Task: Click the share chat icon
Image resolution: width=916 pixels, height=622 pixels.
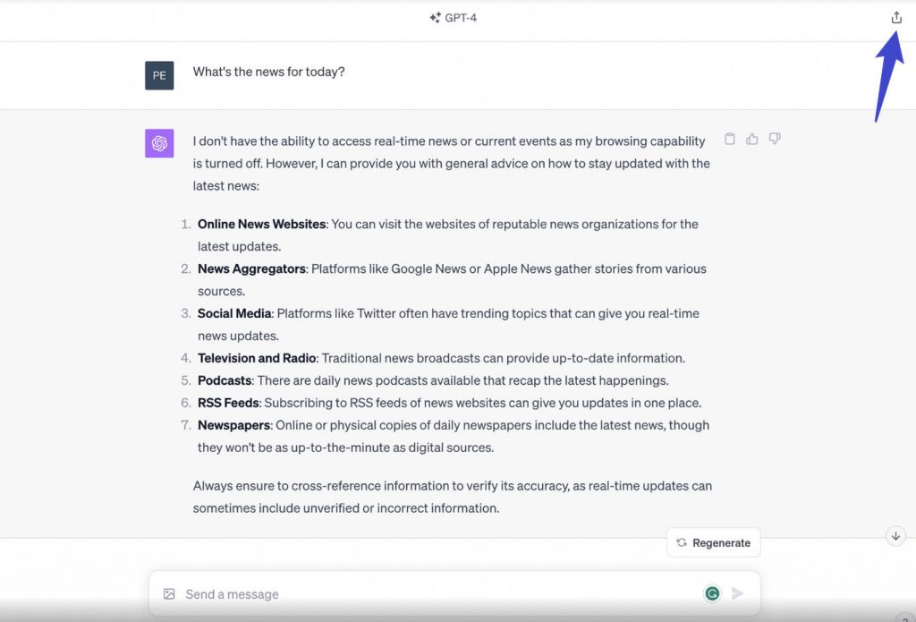Action: click(896, 18)
